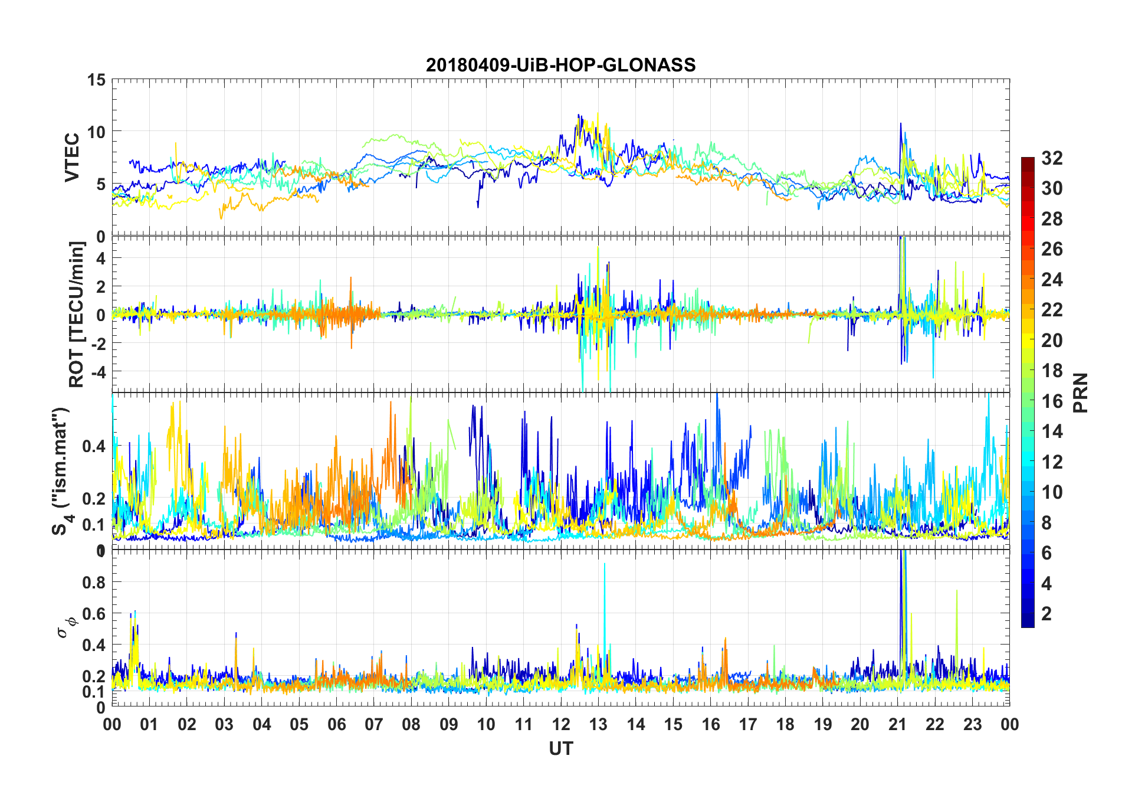The height and width of the screenshot is (785, 1122).
Task: Click hour 12 on the UT axis
Action: pos(561,724)
